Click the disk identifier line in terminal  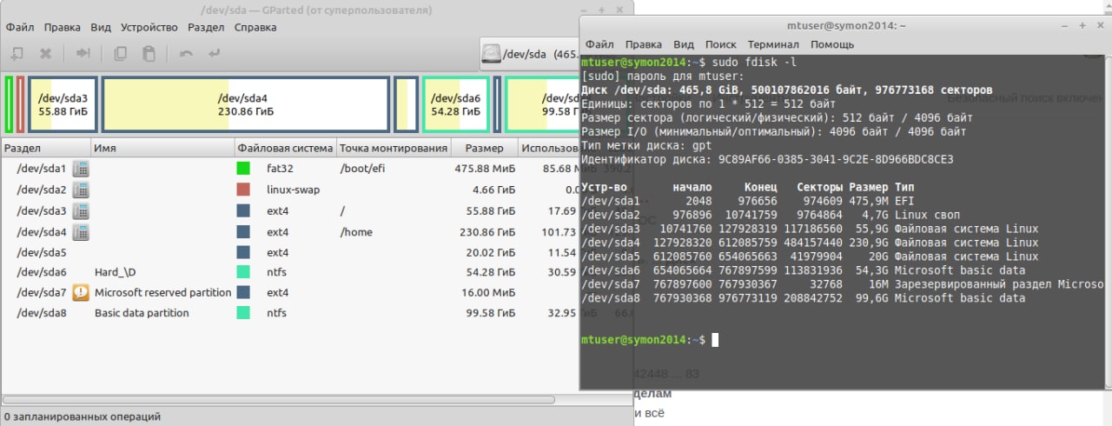coord(767,159)
